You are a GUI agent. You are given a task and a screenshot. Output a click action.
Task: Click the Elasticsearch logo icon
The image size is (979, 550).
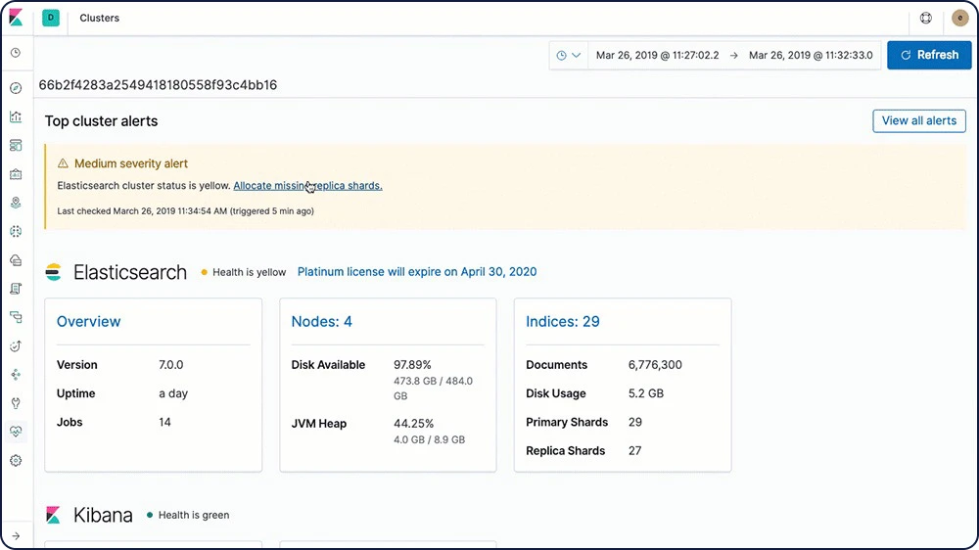pyautogui.click(x=54, y=272)
